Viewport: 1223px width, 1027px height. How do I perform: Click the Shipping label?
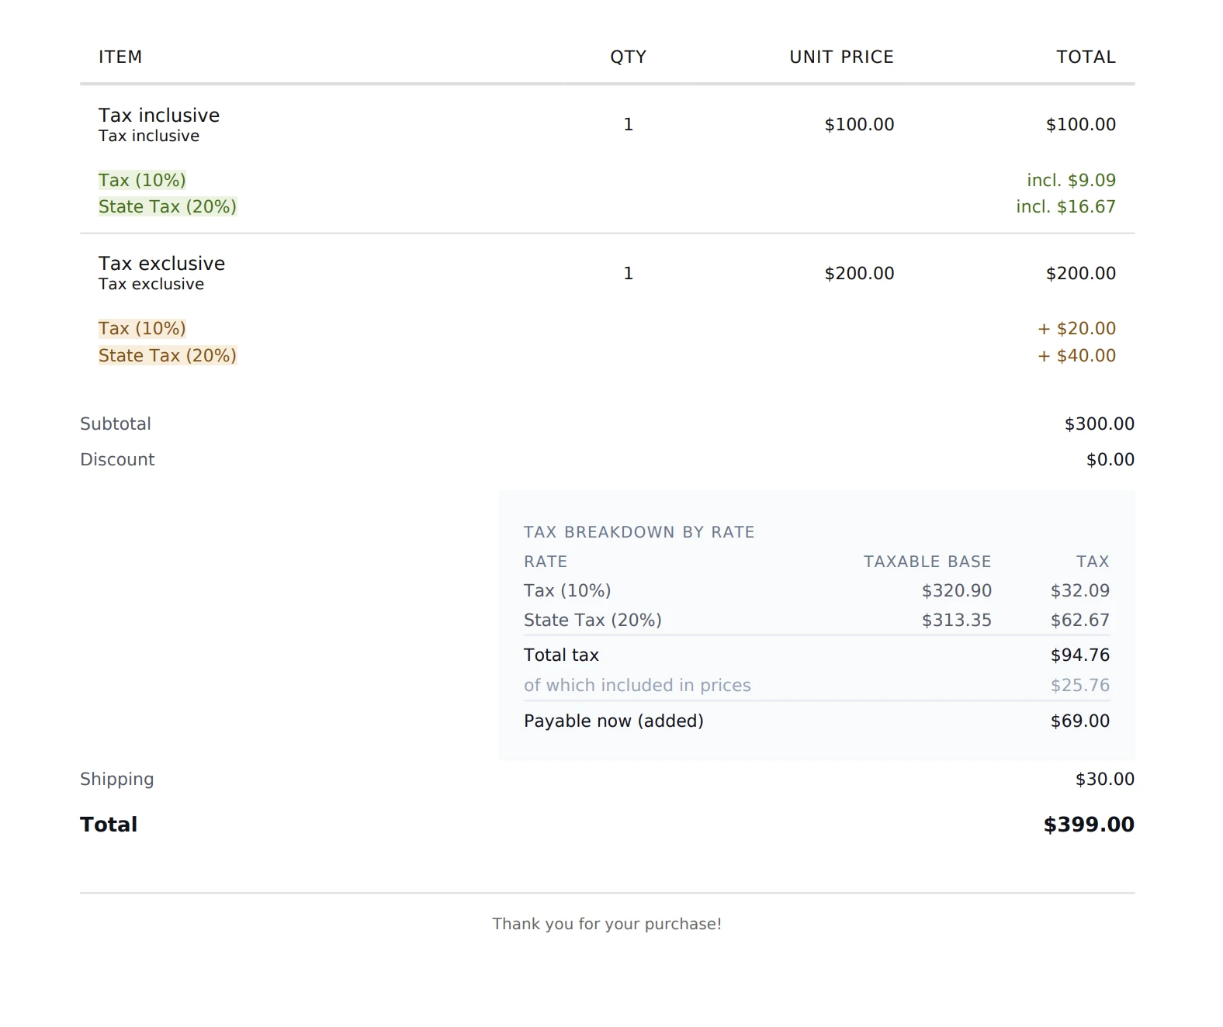coord(117,779)
